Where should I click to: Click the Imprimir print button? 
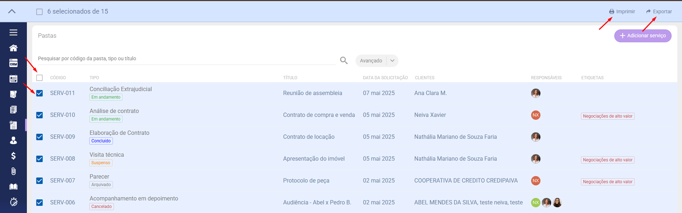pyautogui.click(x=622, y=11)
